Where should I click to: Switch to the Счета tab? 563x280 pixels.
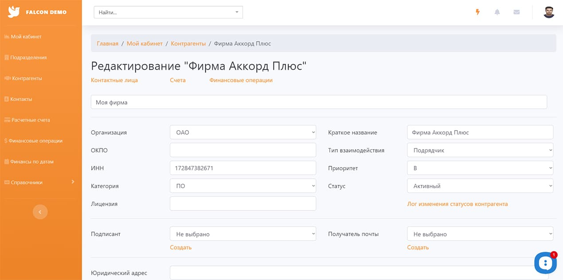178,81
